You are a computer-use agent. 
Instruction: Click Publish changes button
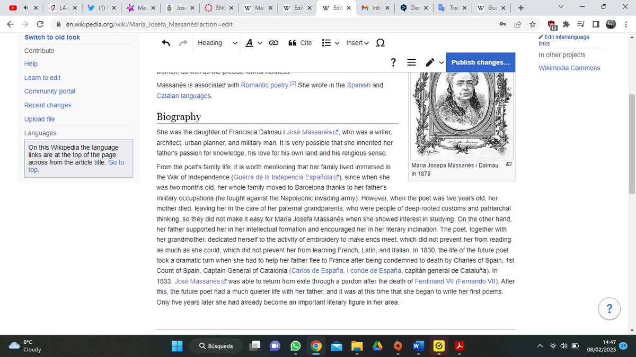click(480, 62)
